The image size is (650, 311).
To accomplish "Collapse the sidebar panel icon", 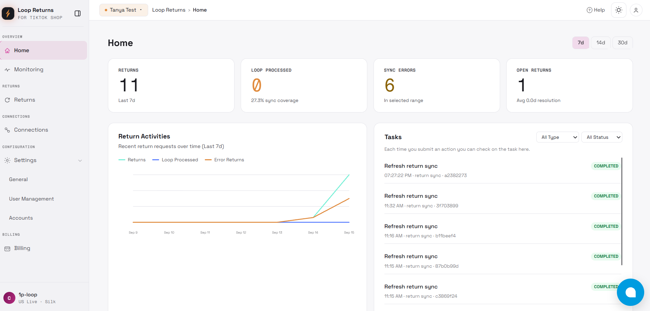I will 77,13.
